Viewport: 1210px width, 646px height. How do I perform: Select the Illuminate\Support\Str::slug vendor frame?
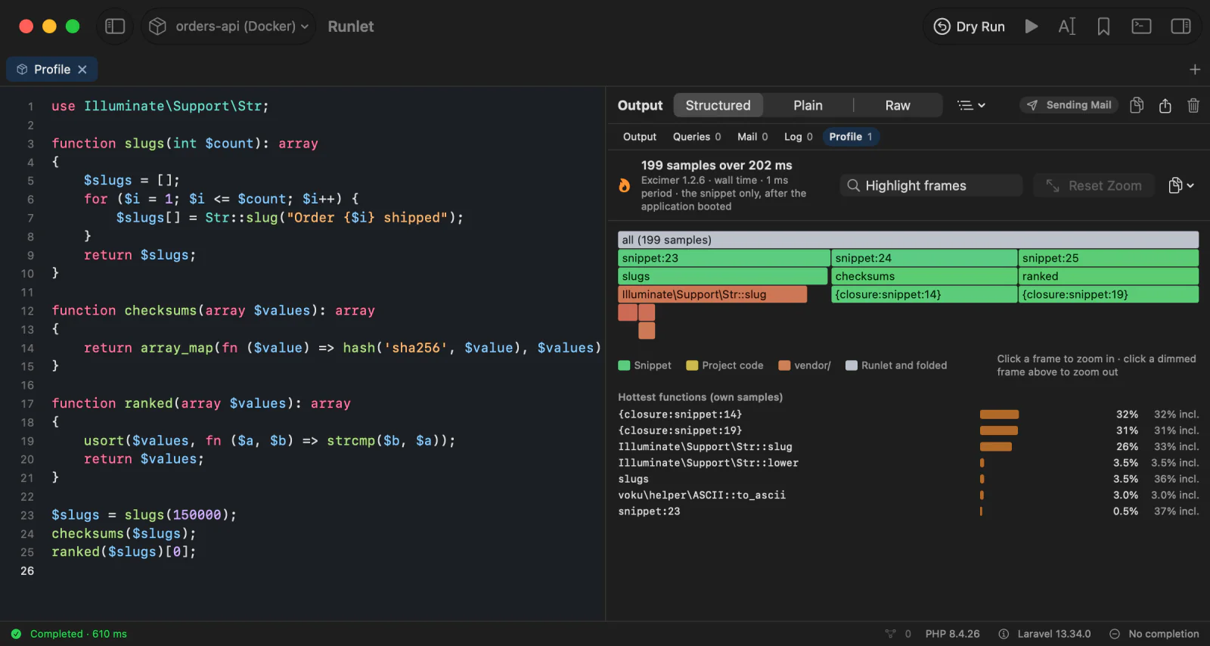[x=712, y=294]
